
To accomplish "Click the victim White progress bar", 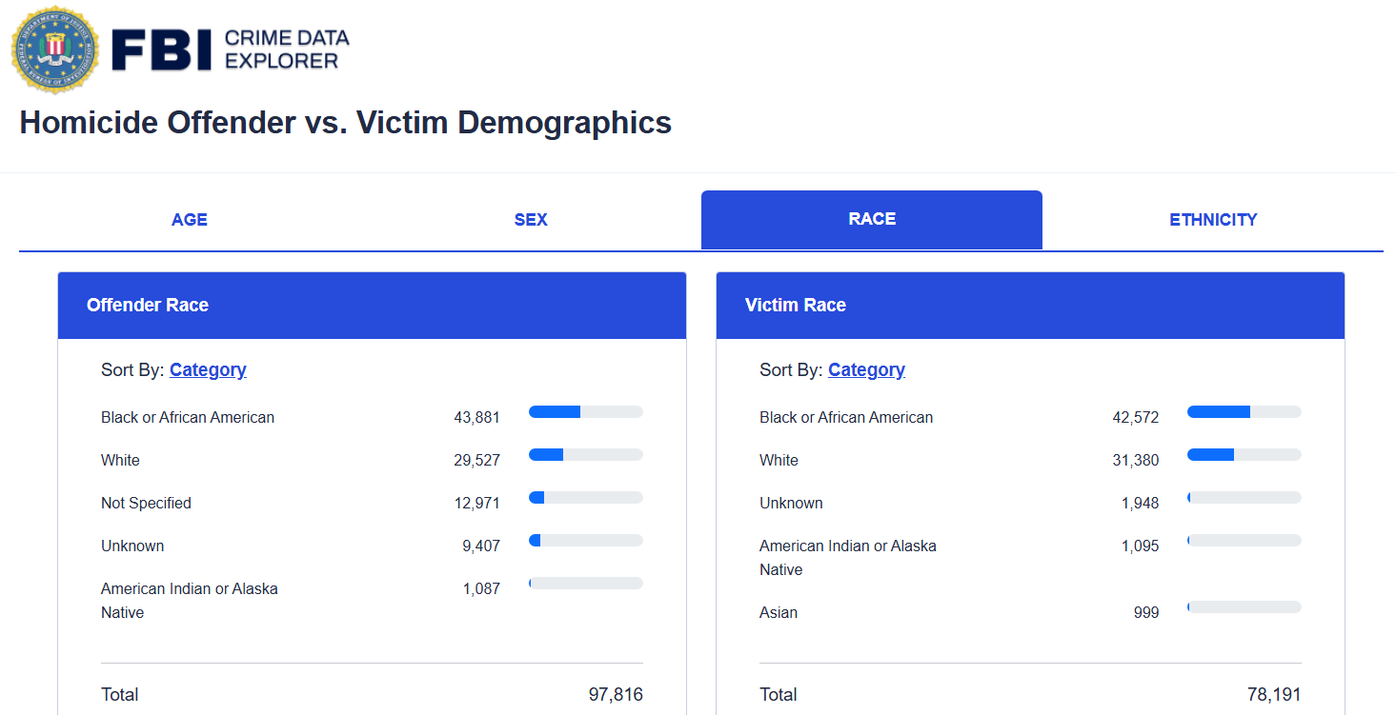I will (x=1244, y=455).
